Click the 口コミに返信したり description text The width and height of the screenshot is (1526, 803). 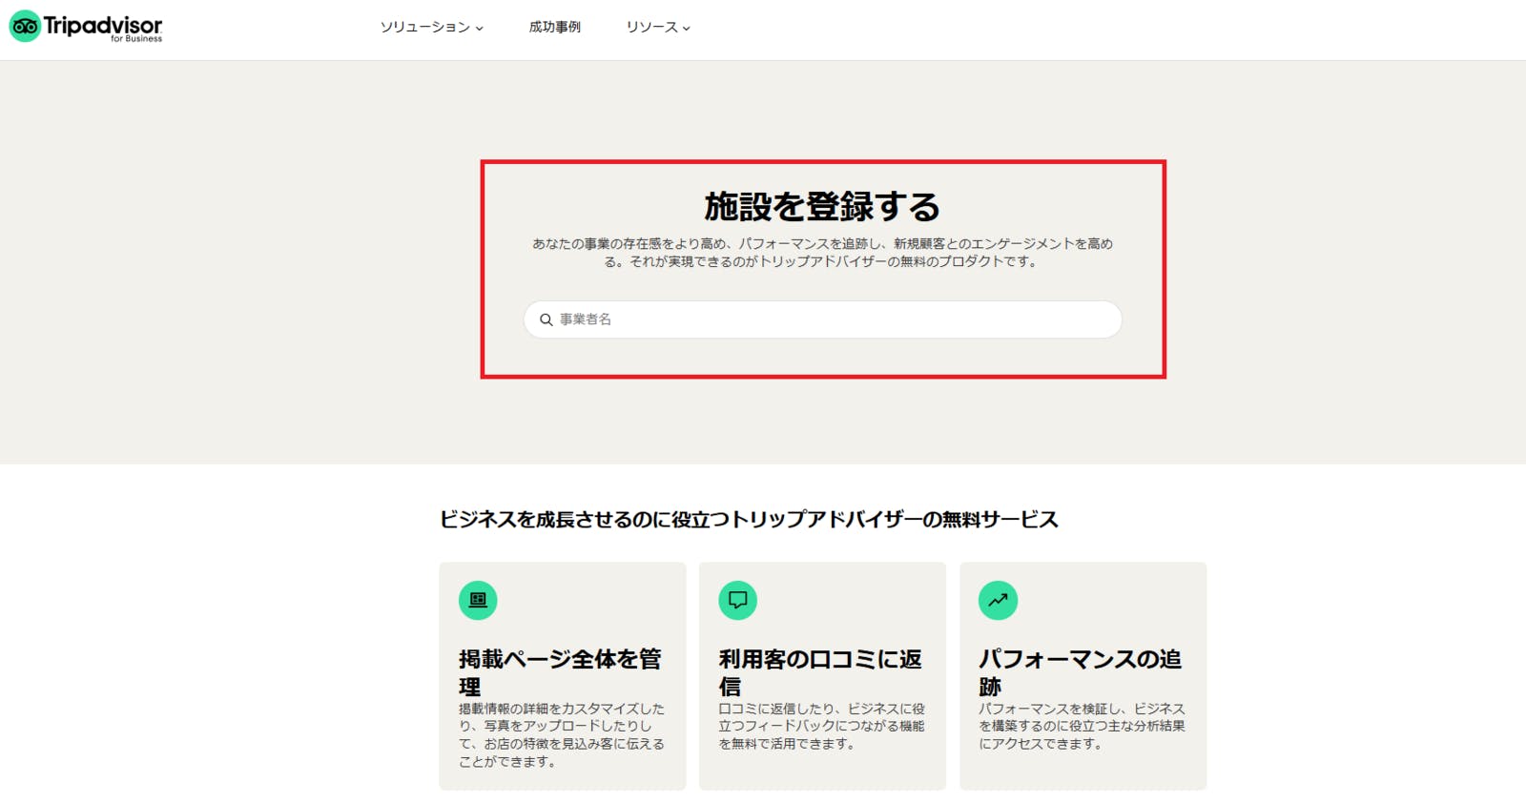tap(821, 727)
